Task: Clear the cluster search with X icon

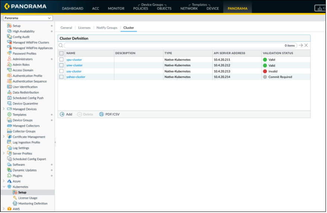Action: [x=306, y=45]
